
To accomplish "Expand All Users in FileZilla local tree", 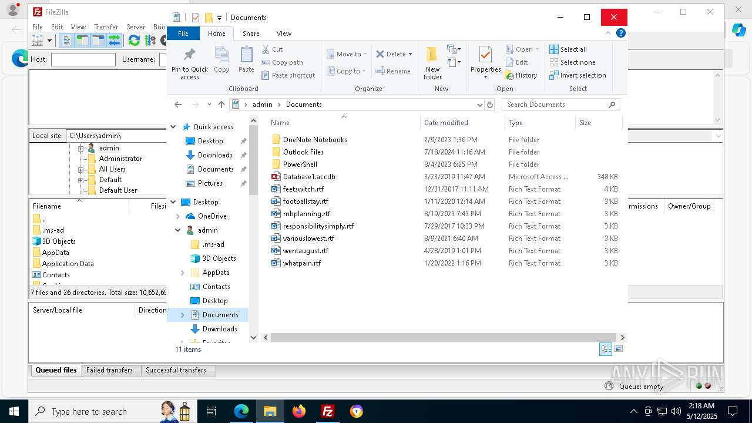I will point(80,169).
